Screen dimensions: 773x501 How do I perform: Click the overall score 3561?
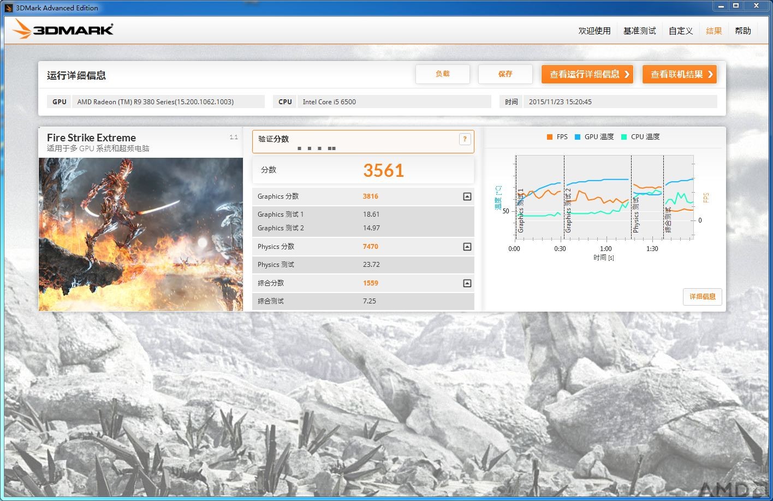tap(384, 171)
